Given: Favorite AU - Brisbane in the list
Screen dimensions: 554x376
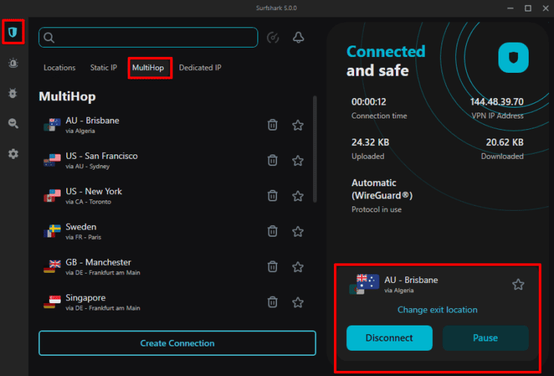Looking at the screenshot, I should click(x=298, y=125).
